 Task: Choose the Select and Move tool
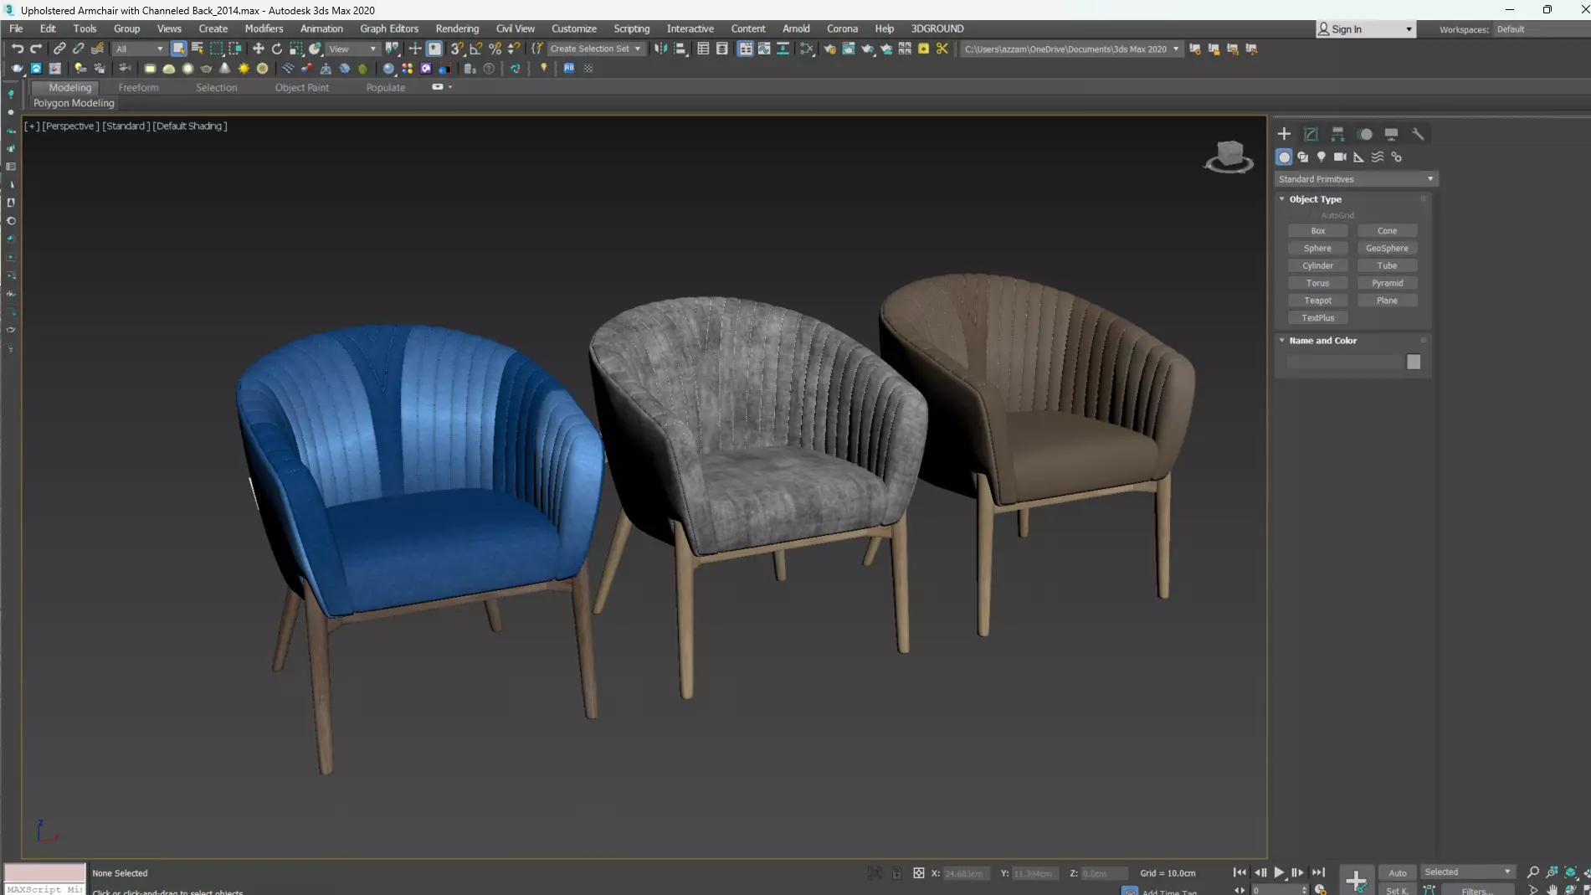pos(258,49)
